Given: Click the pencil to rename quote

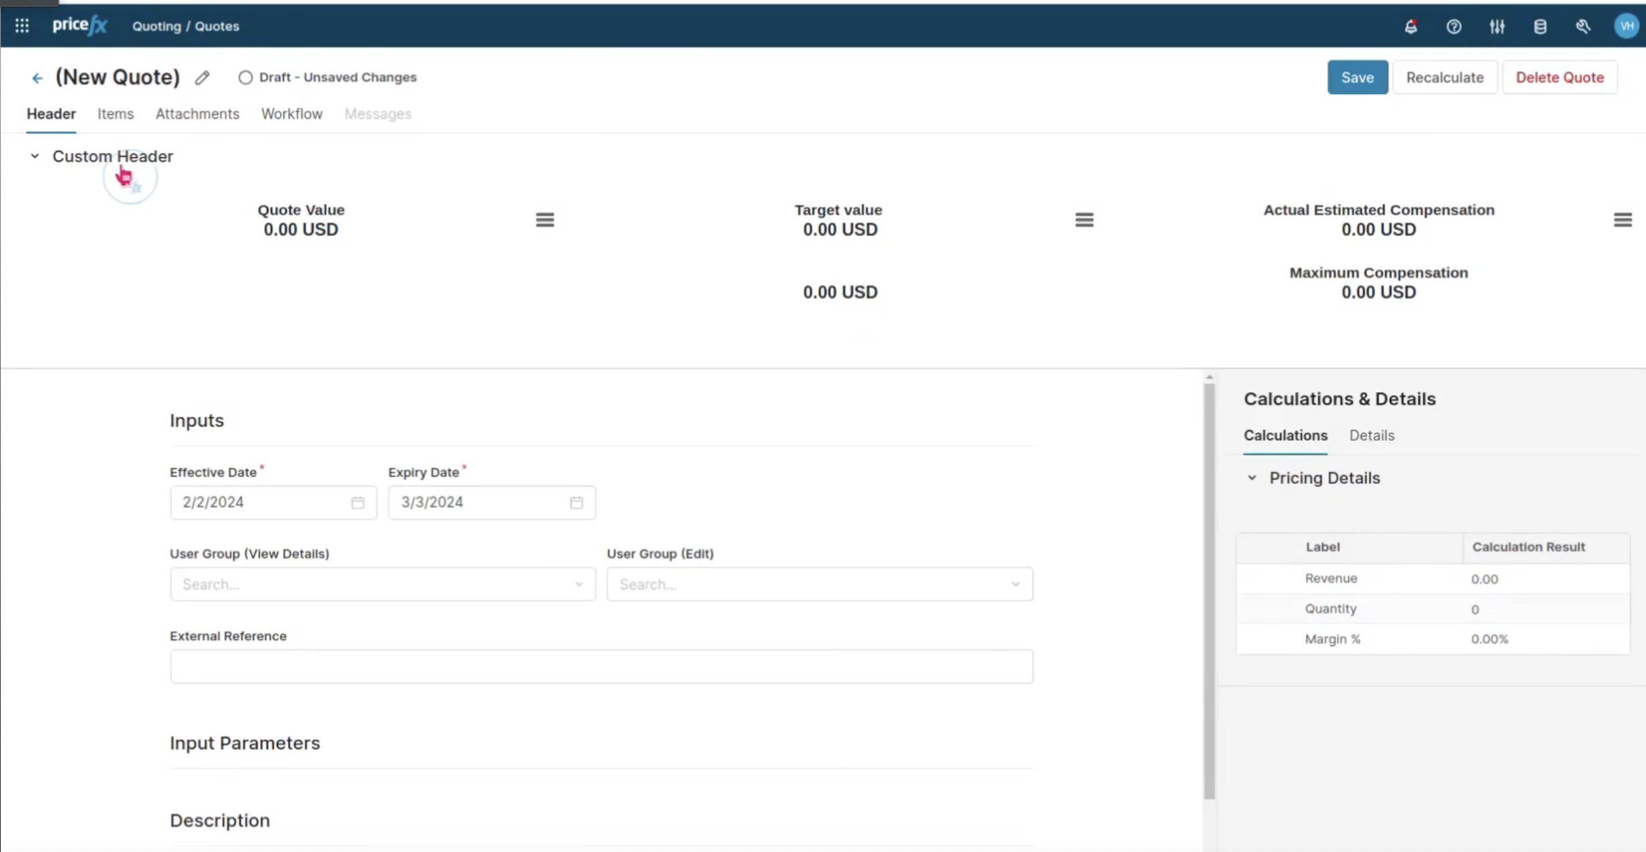Looking at the screenshot, I should coord(202,78).
